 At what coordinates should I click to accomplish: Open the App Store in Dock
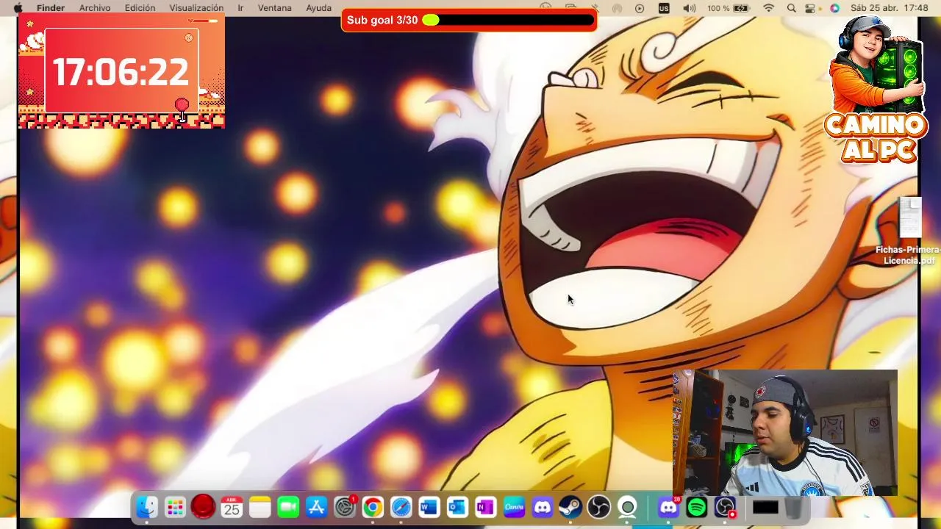pyautogui.click(x=316, y=507)
